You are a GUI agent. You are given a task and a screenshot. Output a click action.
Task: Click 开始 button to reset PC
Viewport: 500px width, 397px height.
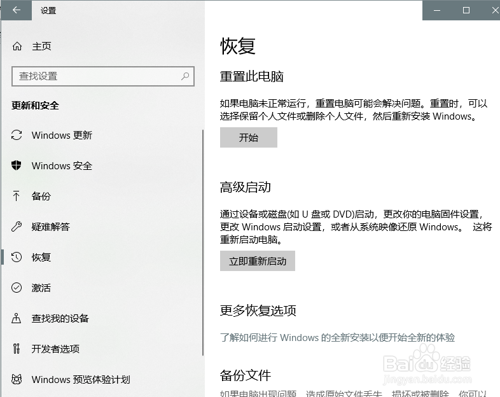coord(248,137)
